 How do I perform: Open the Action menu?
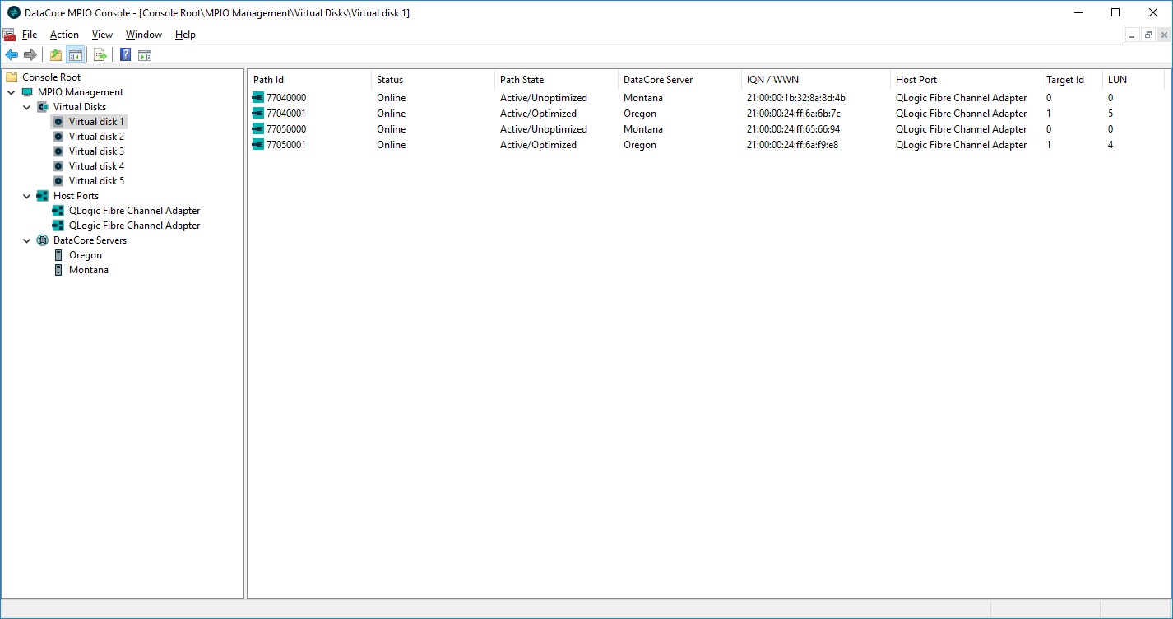coord(64,35)
